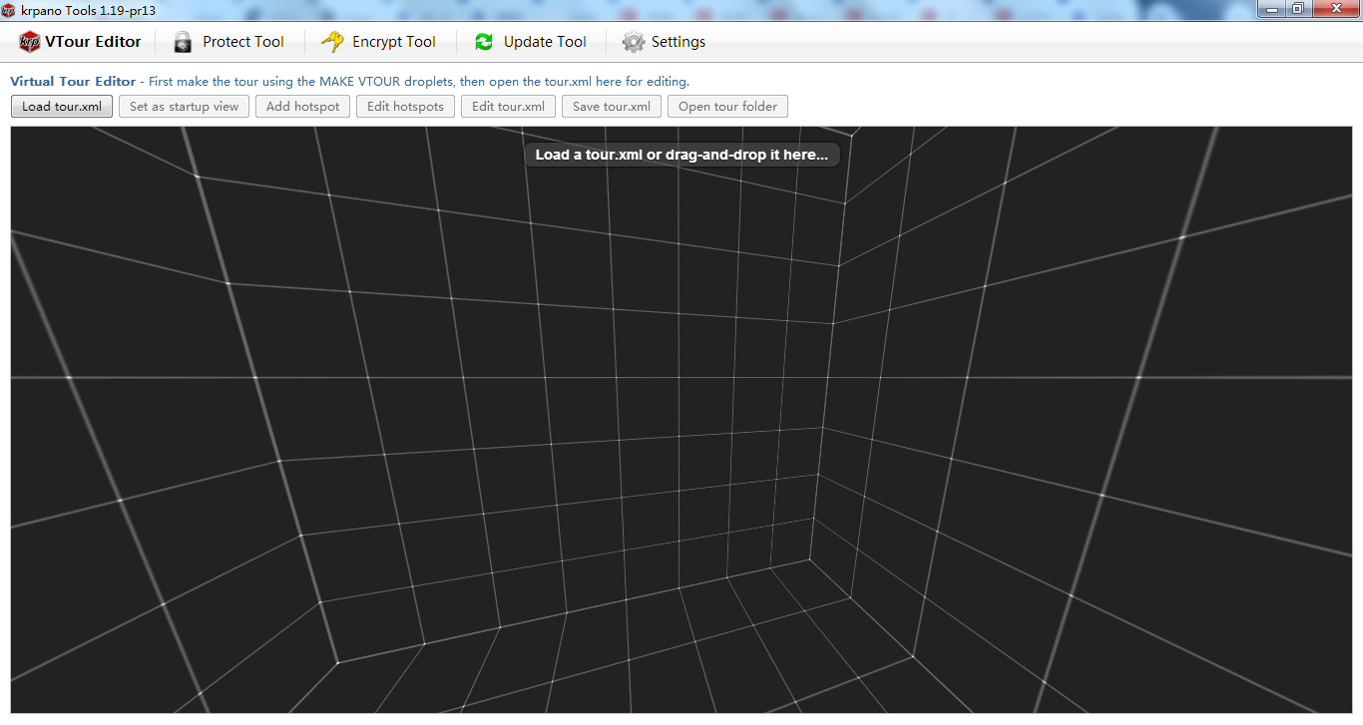Open tour folder via its button
Screen dimensions: 1363x725
[726, 107]
